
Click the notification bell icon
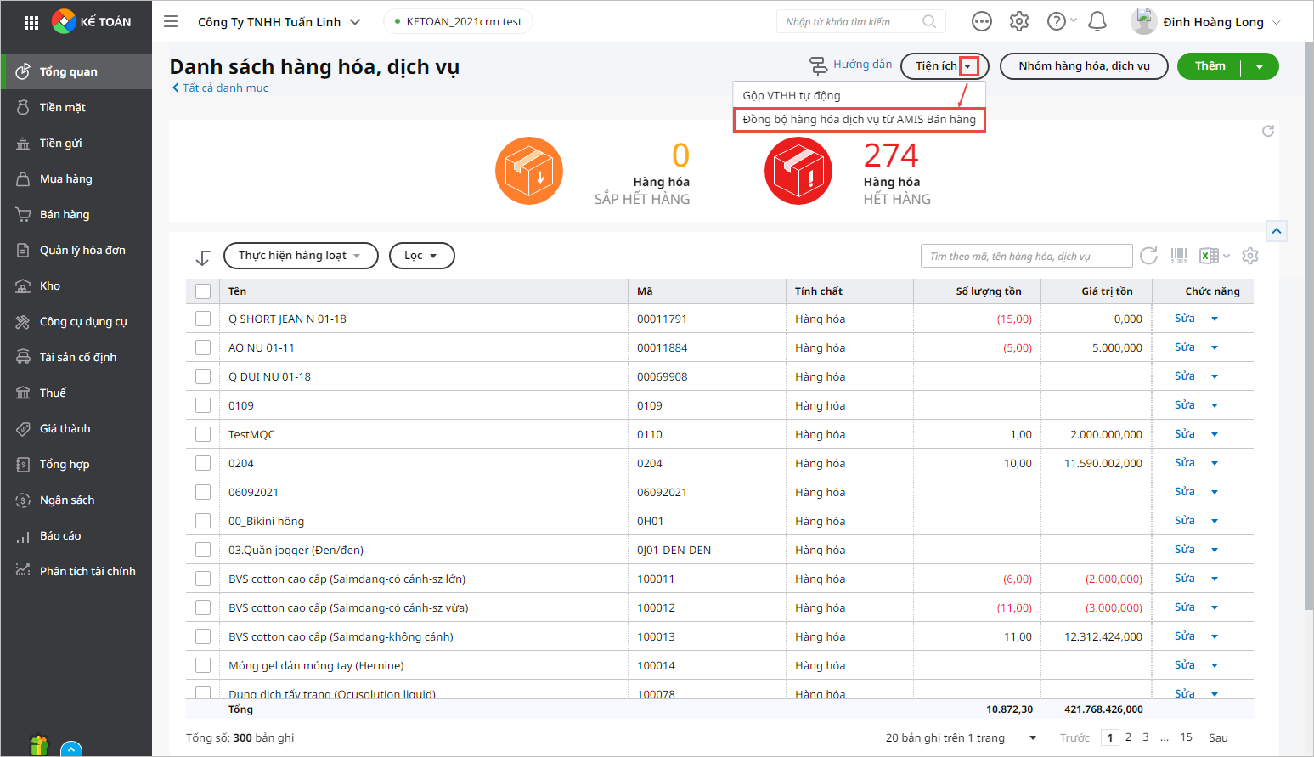click(1097, 21)
